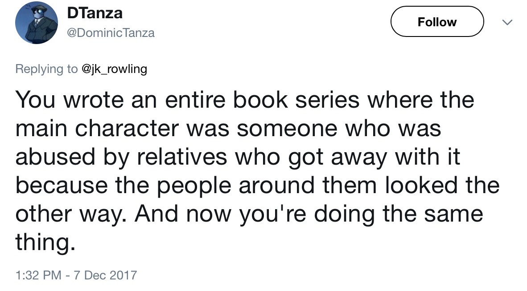Viewport: 527px width, 291px height.
Task: Click the @DominicTanza handle
Action: click(x=111, y=33)
